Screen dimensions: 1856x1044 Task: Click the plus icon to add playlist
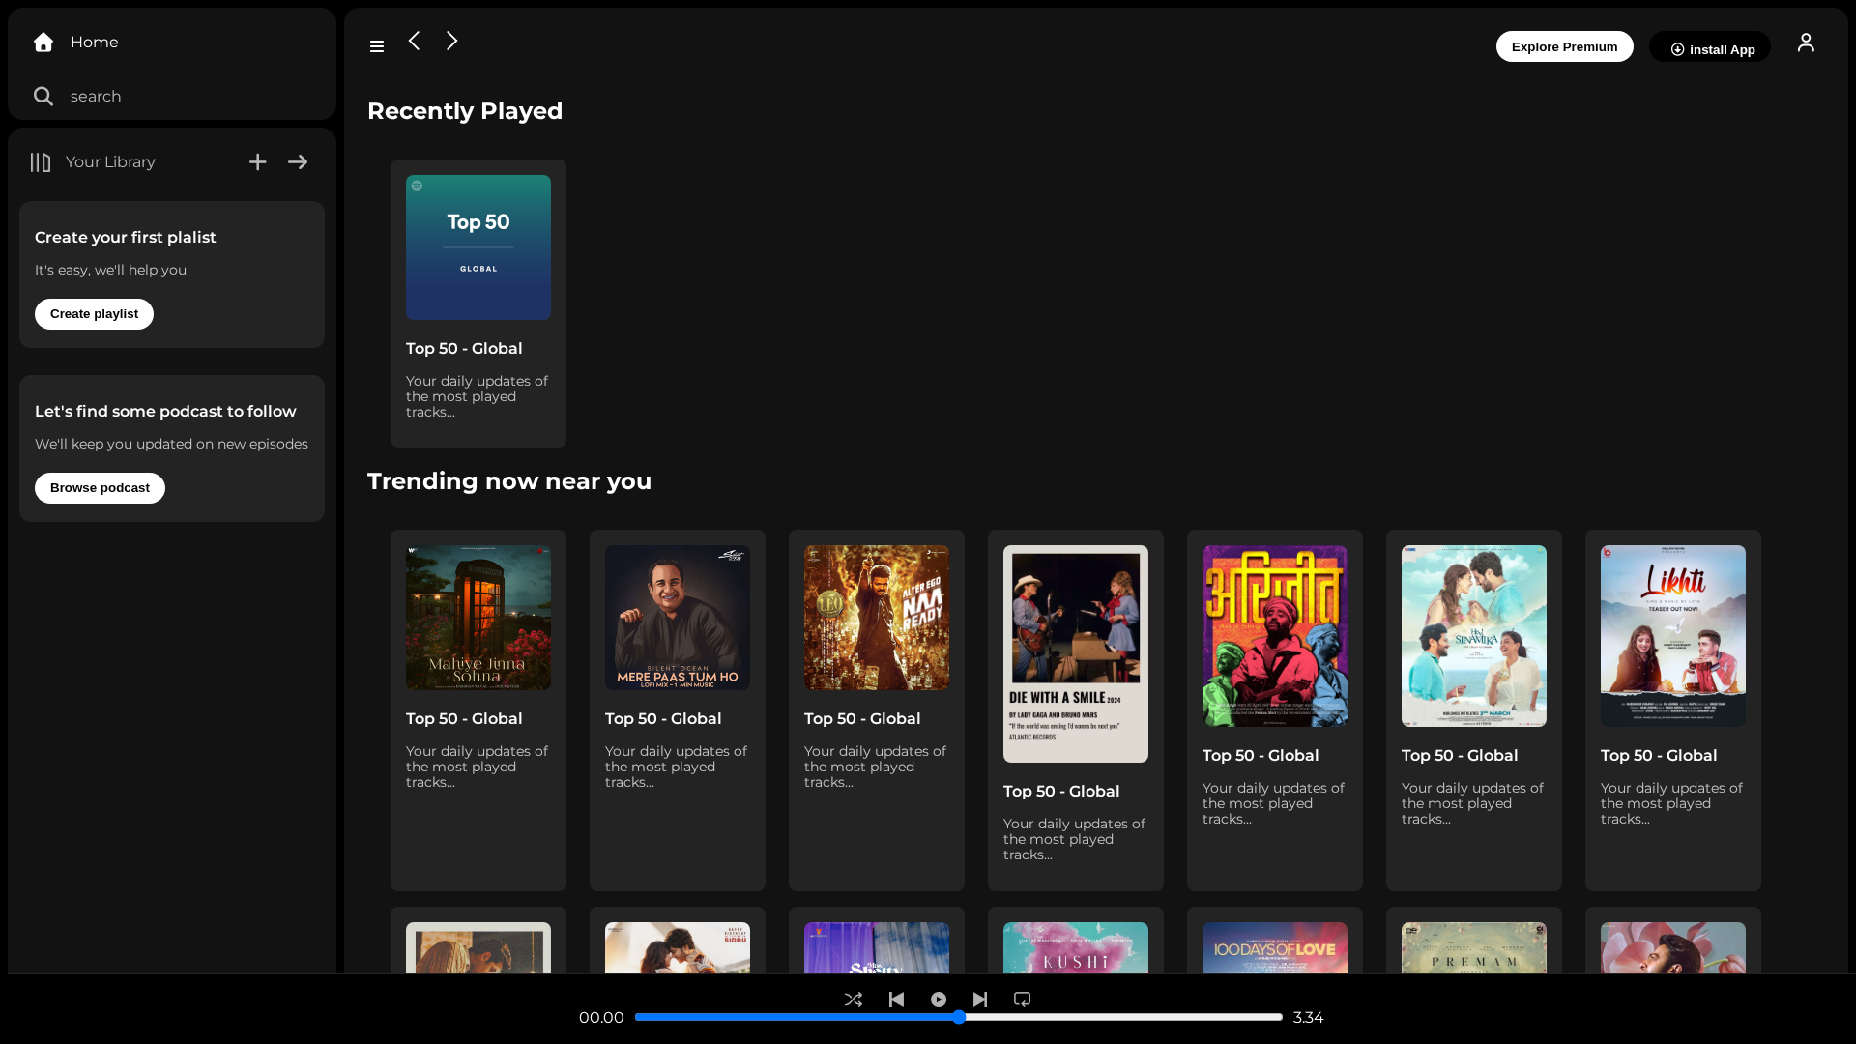257,162
